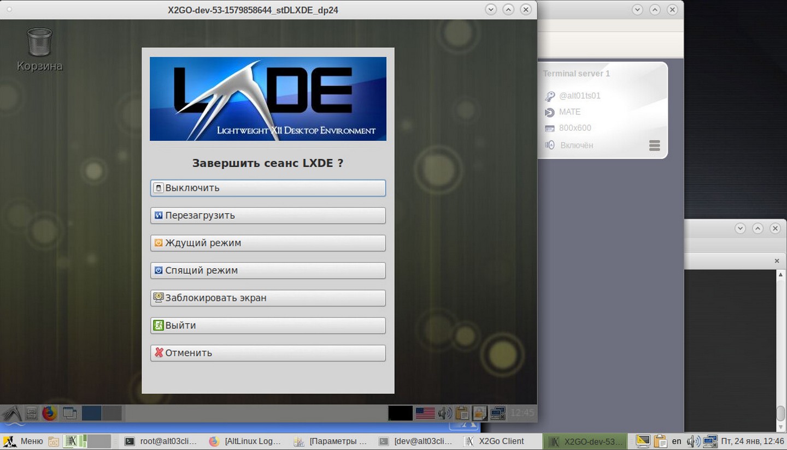Click screenshot folder icon next to Меню
The image size is (787, 450).
tap(54, 441)
